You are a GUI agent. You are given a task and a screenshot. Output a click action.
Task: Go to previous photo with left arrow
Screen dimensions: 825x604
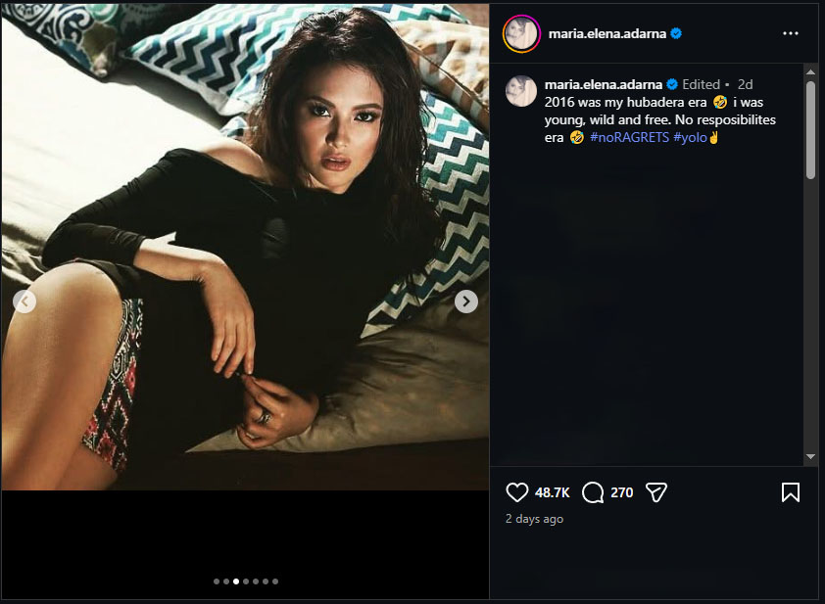tap(24, 302)
